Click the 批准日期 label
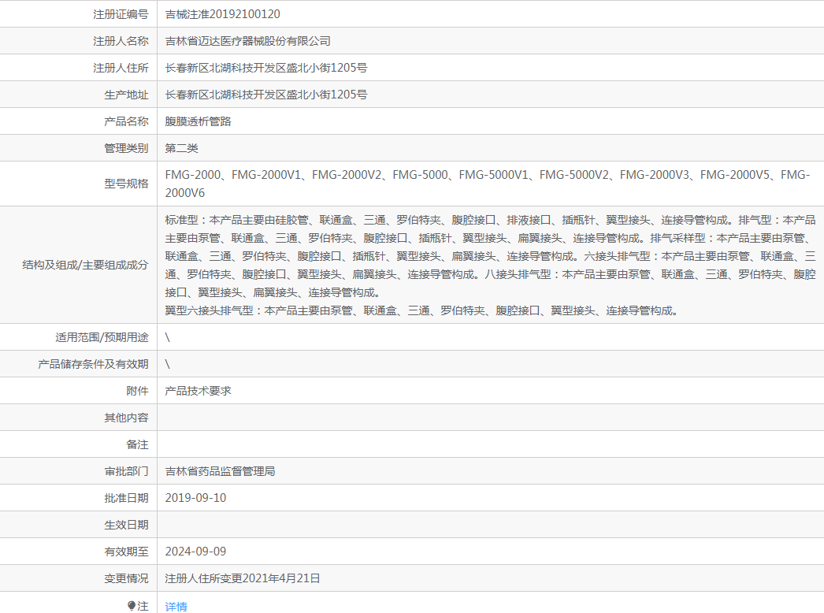 126,498
